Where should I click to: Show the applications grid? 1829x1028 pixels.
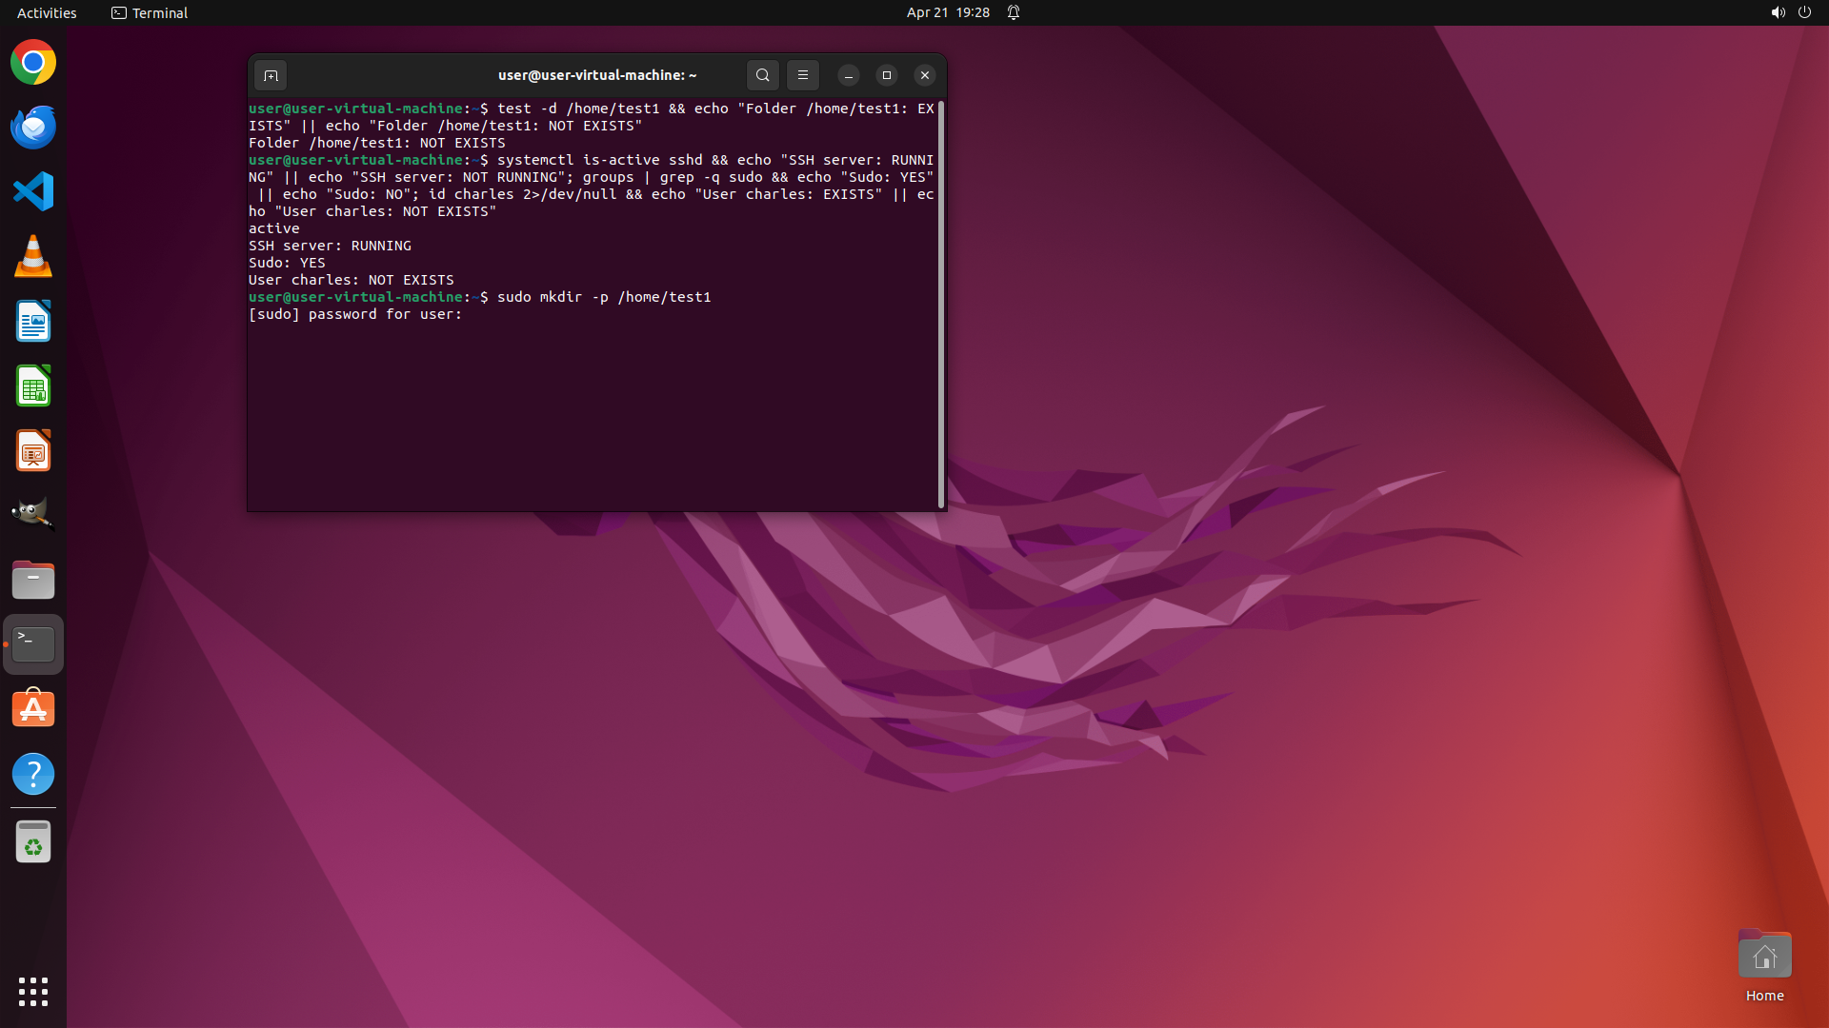[x=33, y=991]
